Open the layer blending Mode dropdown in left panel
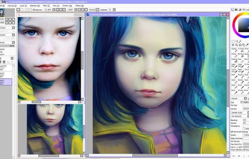The image size is (249, 159). coord(7,42)
